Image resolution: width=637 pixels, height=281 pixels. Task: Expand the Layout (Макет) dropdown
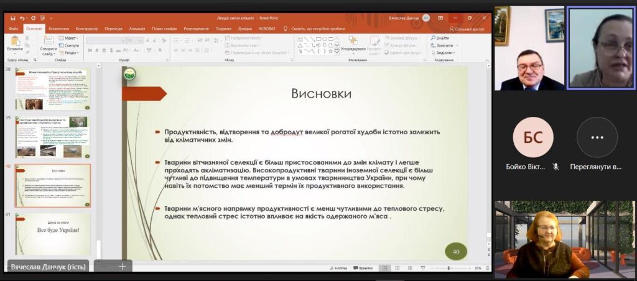70,39
